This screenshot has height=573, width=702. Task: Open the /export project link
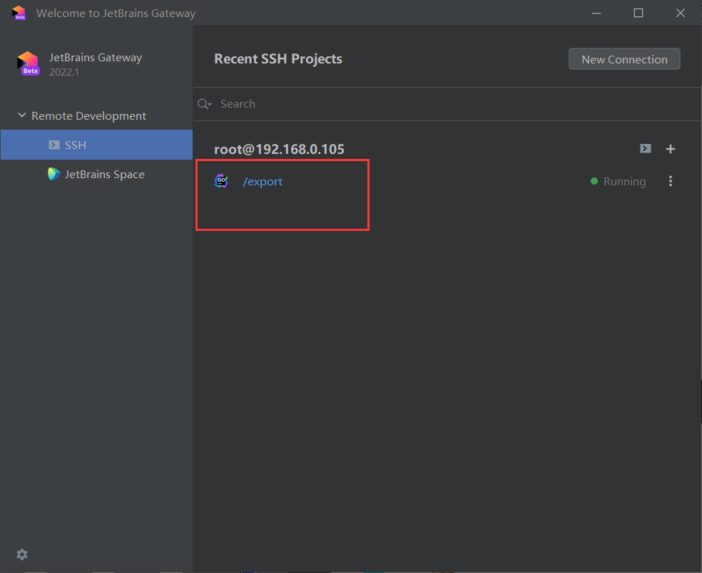click(x=263, y=181)
